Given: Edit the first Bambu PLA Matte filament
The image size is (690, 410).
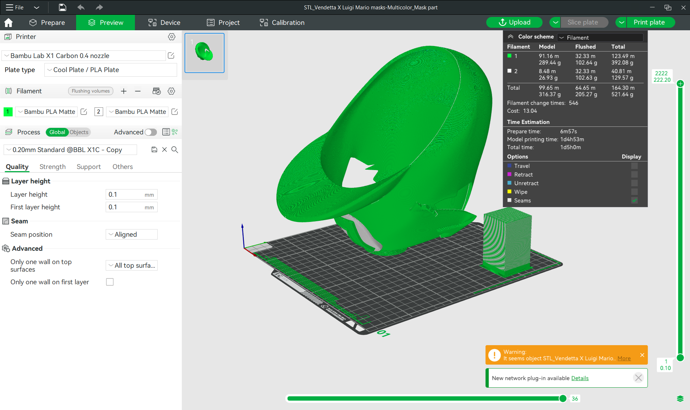Looking at the screenshot, I should [84, 112].
